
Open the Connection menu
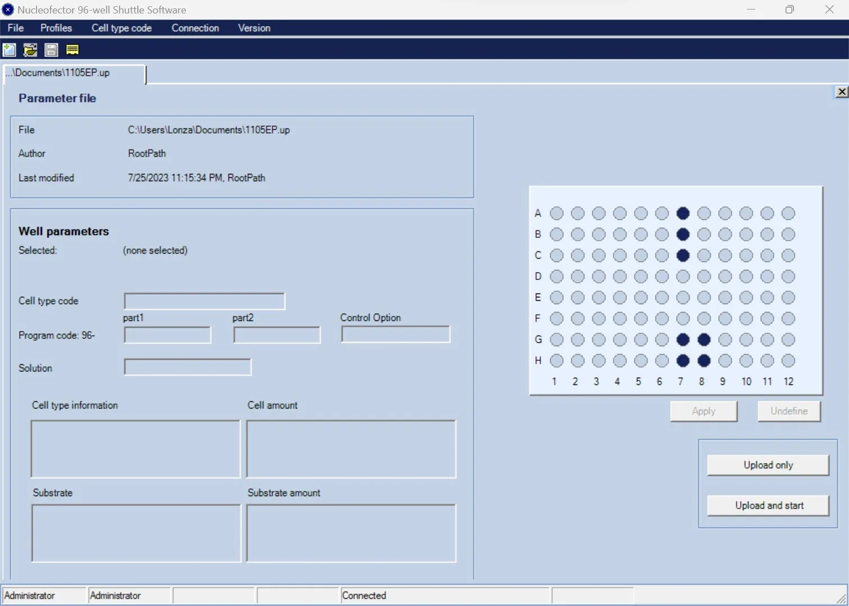click(x=195, y=28)
